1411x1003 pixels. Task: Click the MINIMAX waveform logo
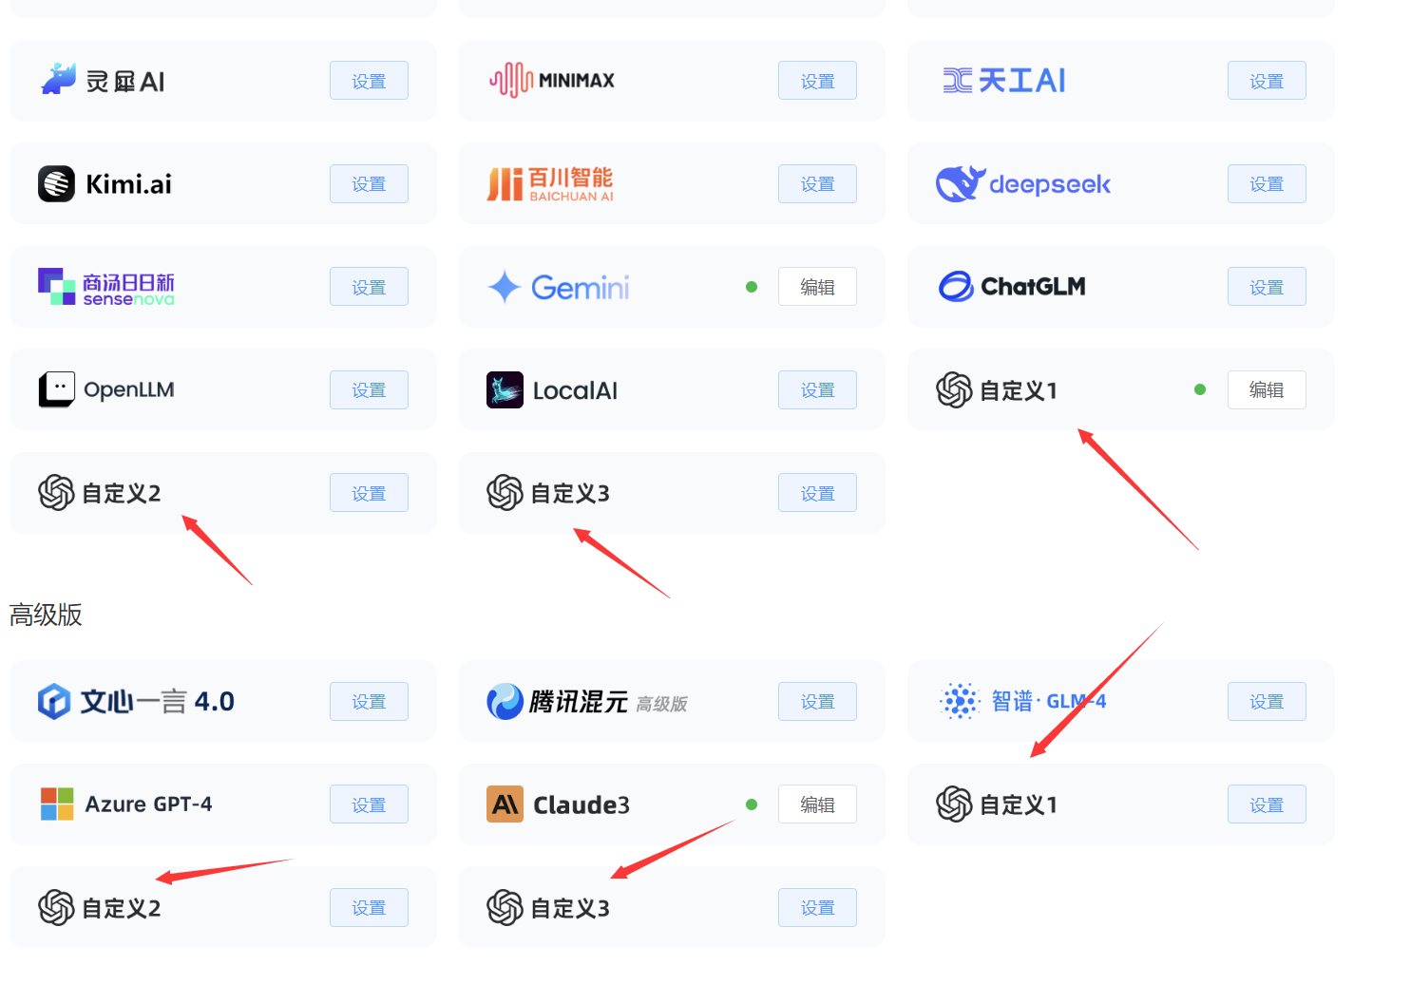[510, 80]
